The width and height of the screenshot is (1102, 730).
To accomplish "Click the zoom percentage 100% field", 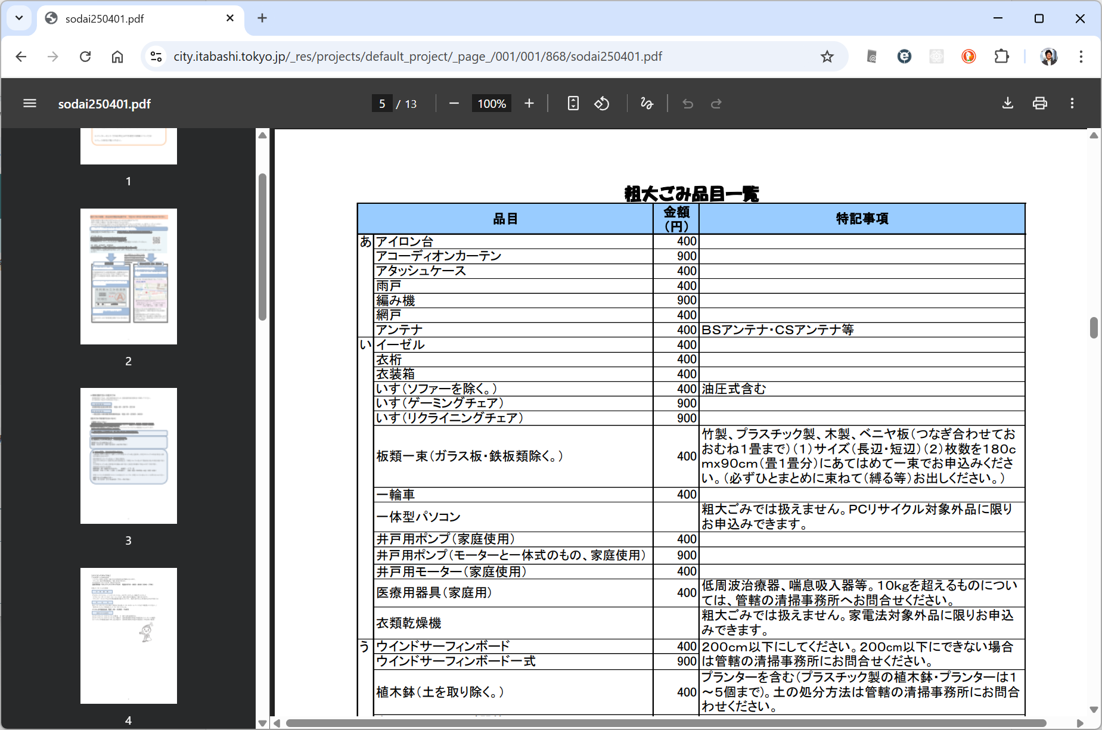I will click(x=491, y=104).
